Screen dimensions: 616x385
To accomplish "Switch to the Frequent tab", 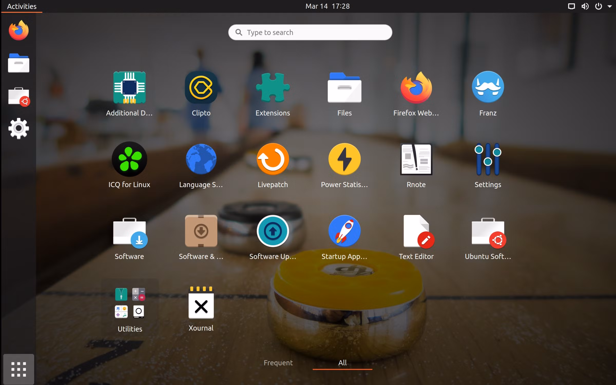I will point(278,363).
